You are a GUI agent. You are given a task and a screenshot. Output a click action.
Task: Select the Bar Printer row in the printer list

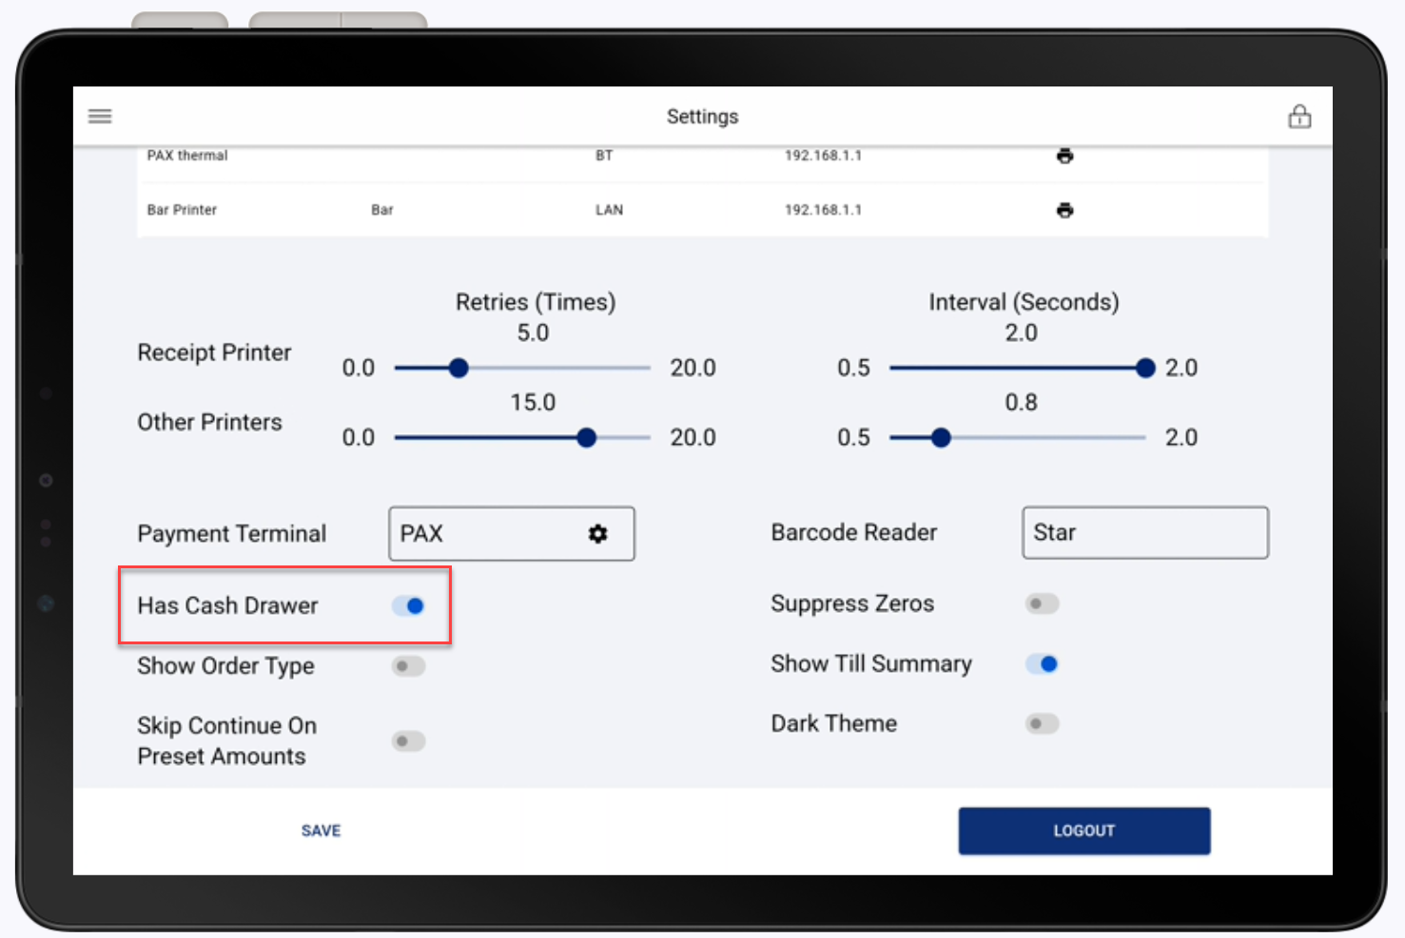381,209
